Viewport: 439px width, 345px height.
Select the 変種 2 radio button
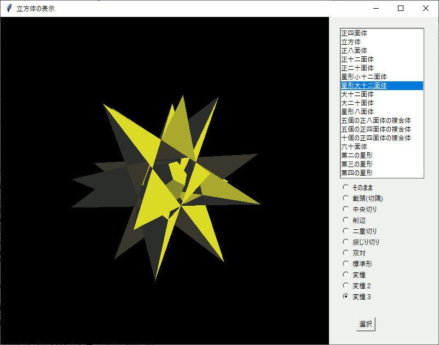click(x=346, y=285)
